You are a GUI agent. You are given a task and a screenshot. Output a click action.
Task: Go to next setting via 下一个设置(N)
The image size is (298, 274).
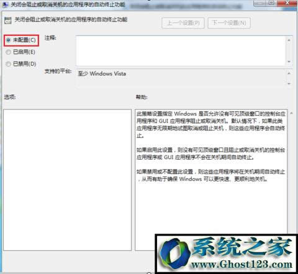(x=229, y=23)
